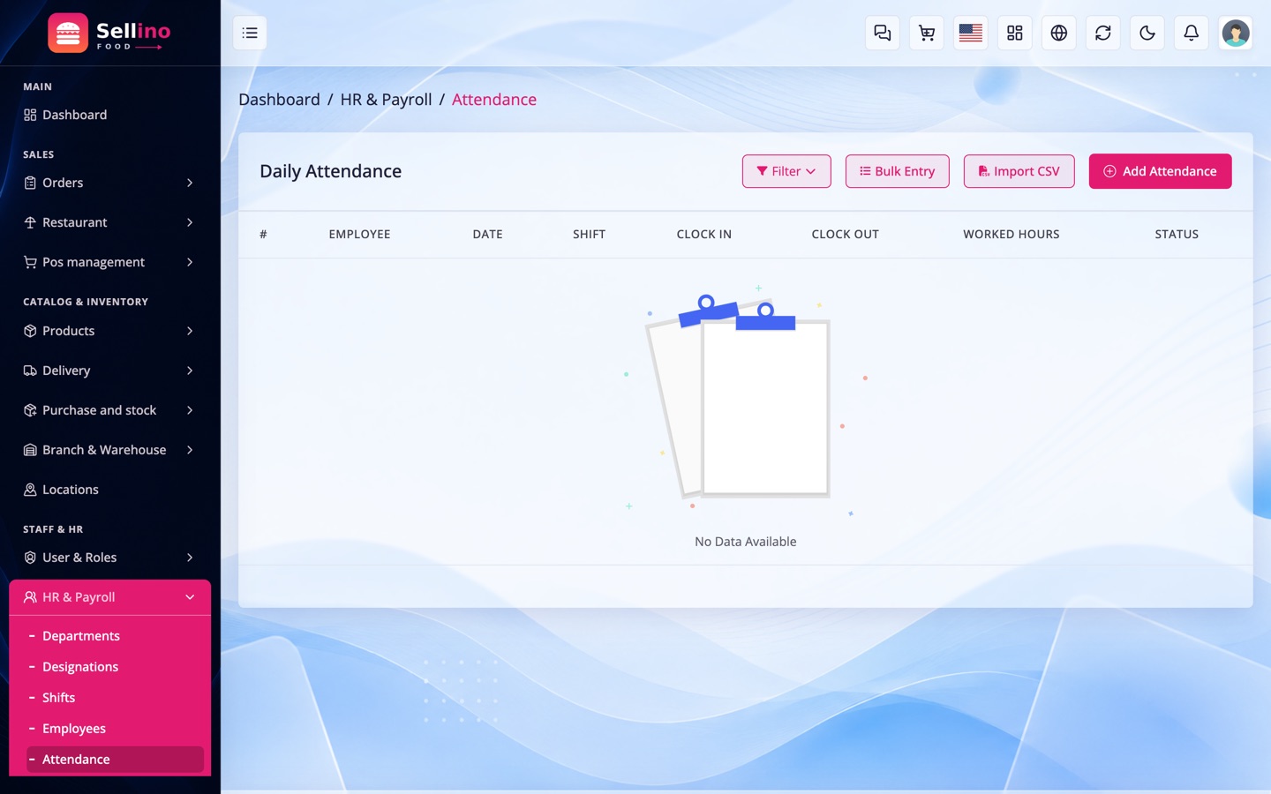The height and width of the screenshot is (794, 1271).
Task: Open notifications bell icon
Action: coord(1192,33)
